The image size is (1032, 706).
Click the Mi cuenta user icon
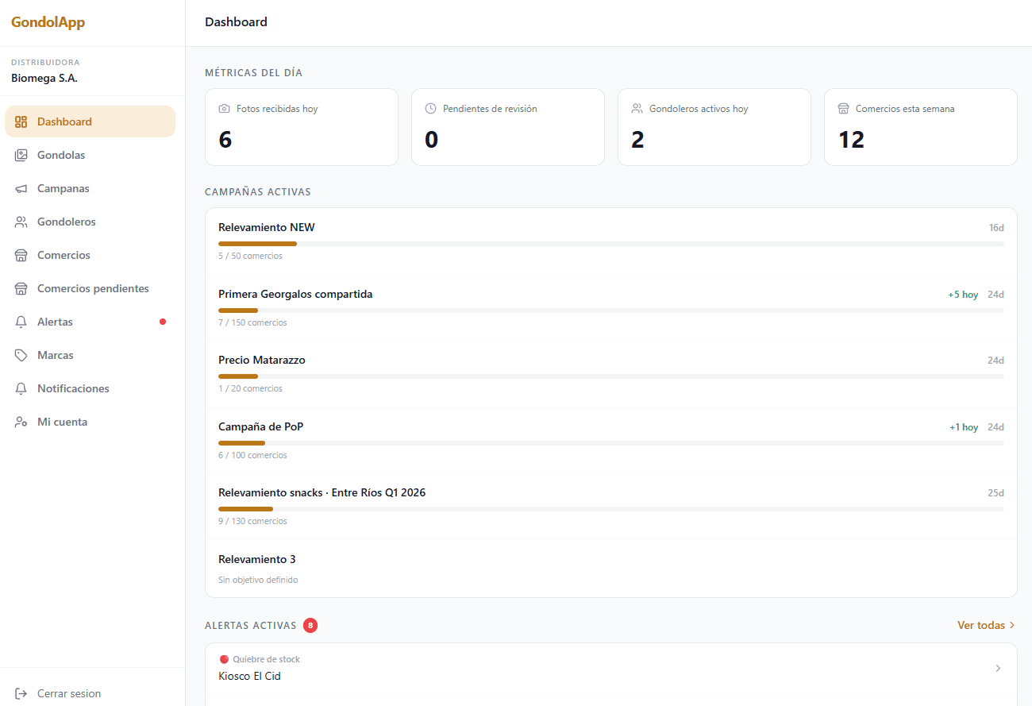click(21, 422)
